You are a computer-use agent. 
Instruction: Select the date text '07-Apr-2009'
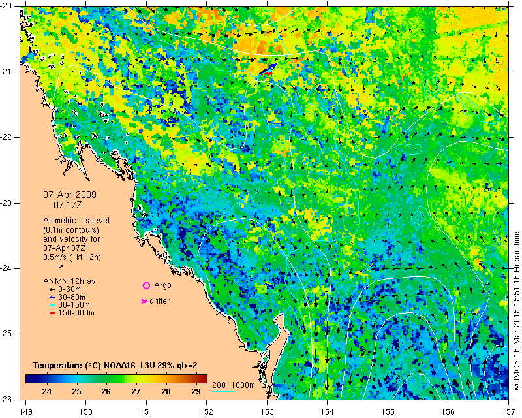70,195
